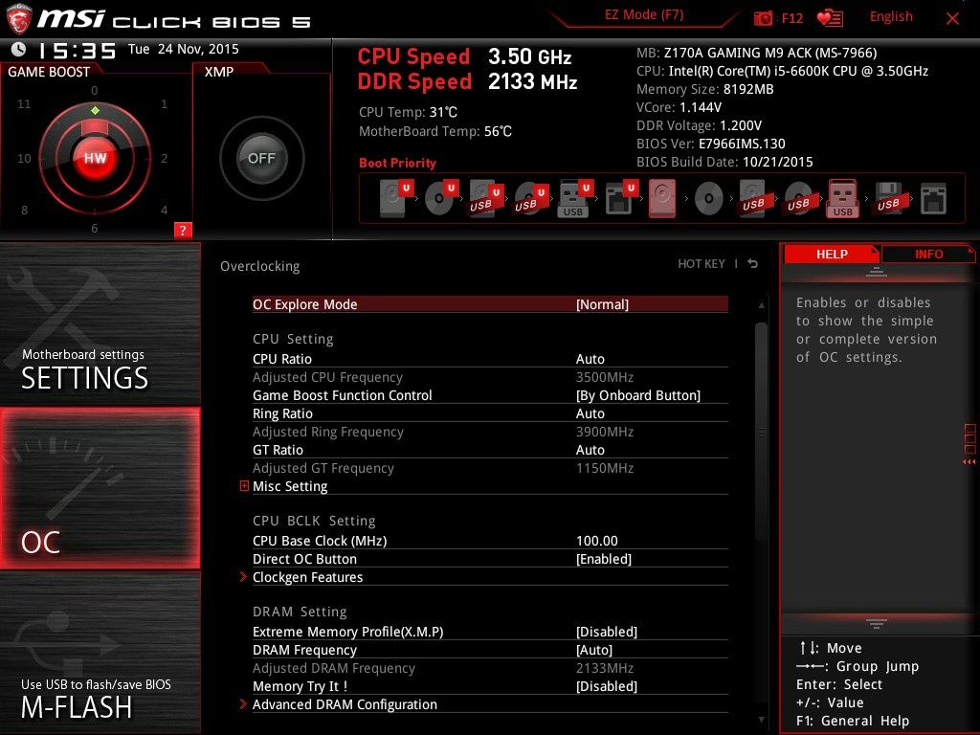Choose the UEFI network boot device icon
The width and height of the screenshot is (980, 735).
(620, 198)
